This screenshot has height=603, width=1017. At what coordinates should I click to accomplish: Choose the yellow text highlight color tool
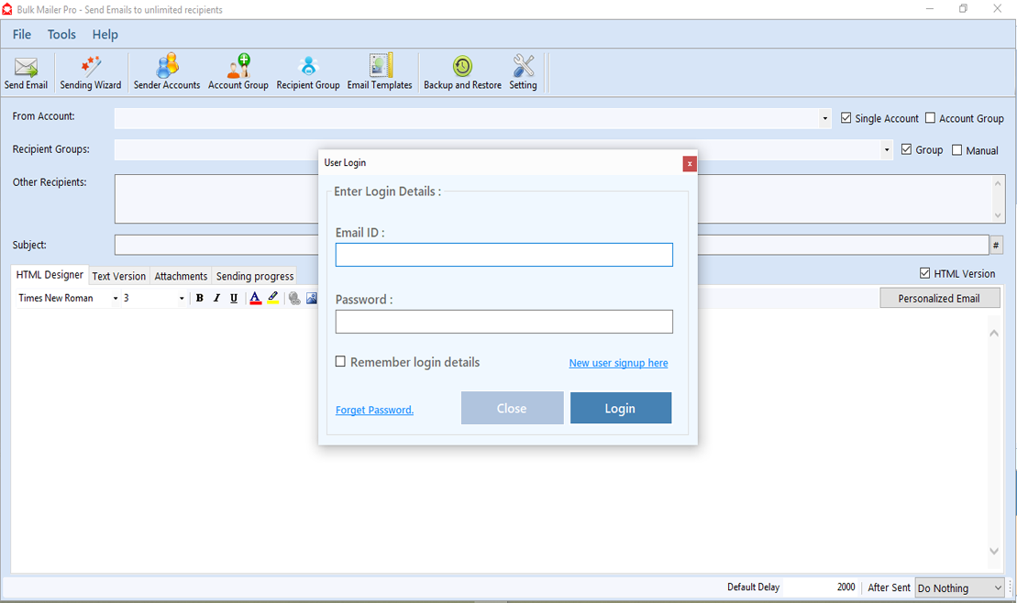coord(273,298)
